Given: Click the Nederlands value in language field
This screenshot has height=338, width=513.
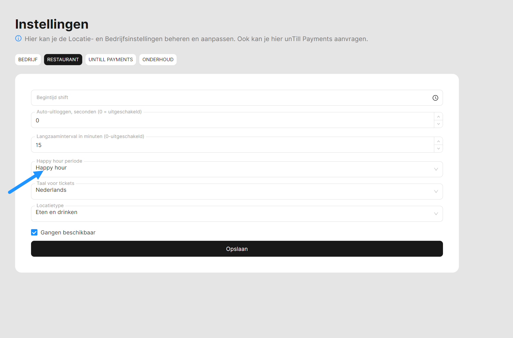Looking at the screenshot, I should [51, 190].
